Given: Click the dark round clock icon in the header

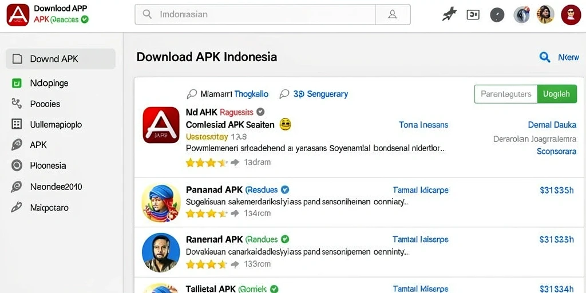Looking at the screenshot, I should [x=497, y=15].
